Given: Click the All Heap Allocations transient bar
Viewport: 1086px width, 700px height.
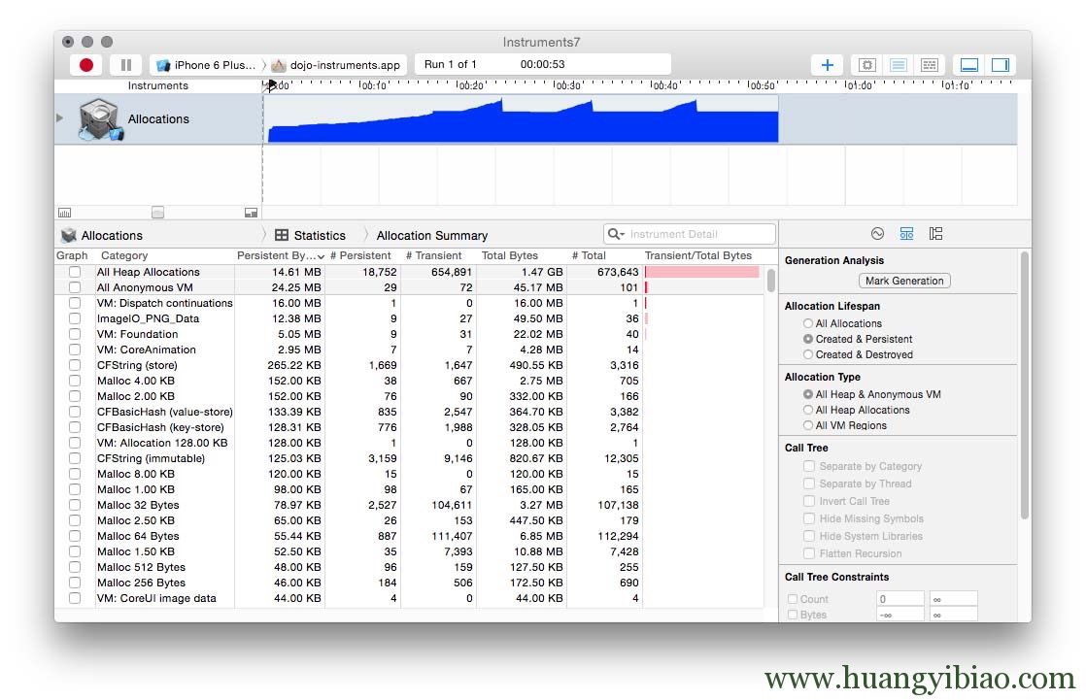Looking at the screenshot, I should (x=702, y=272).
